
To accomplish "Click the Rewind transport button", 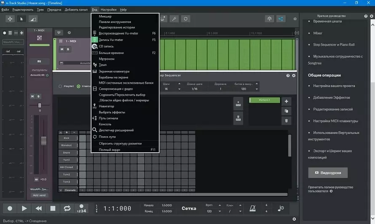I will coord(38,208).
